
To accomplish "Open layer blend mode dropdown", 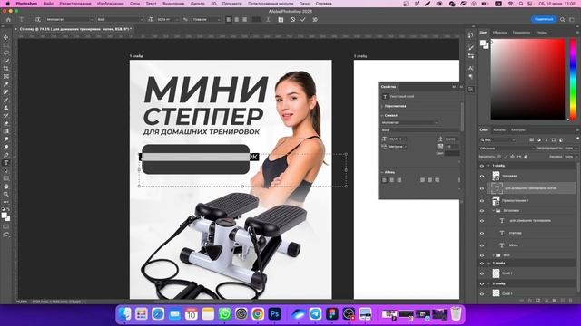I will pyautogui.click(x=507, y=149).
